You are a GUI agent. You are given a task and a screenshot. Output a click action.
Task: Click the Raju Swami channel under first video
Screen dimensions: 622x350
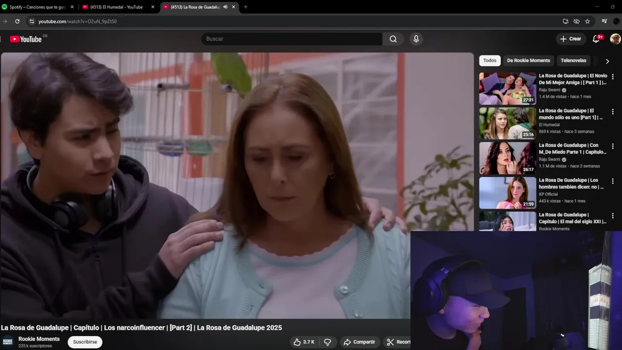(550, 90)
